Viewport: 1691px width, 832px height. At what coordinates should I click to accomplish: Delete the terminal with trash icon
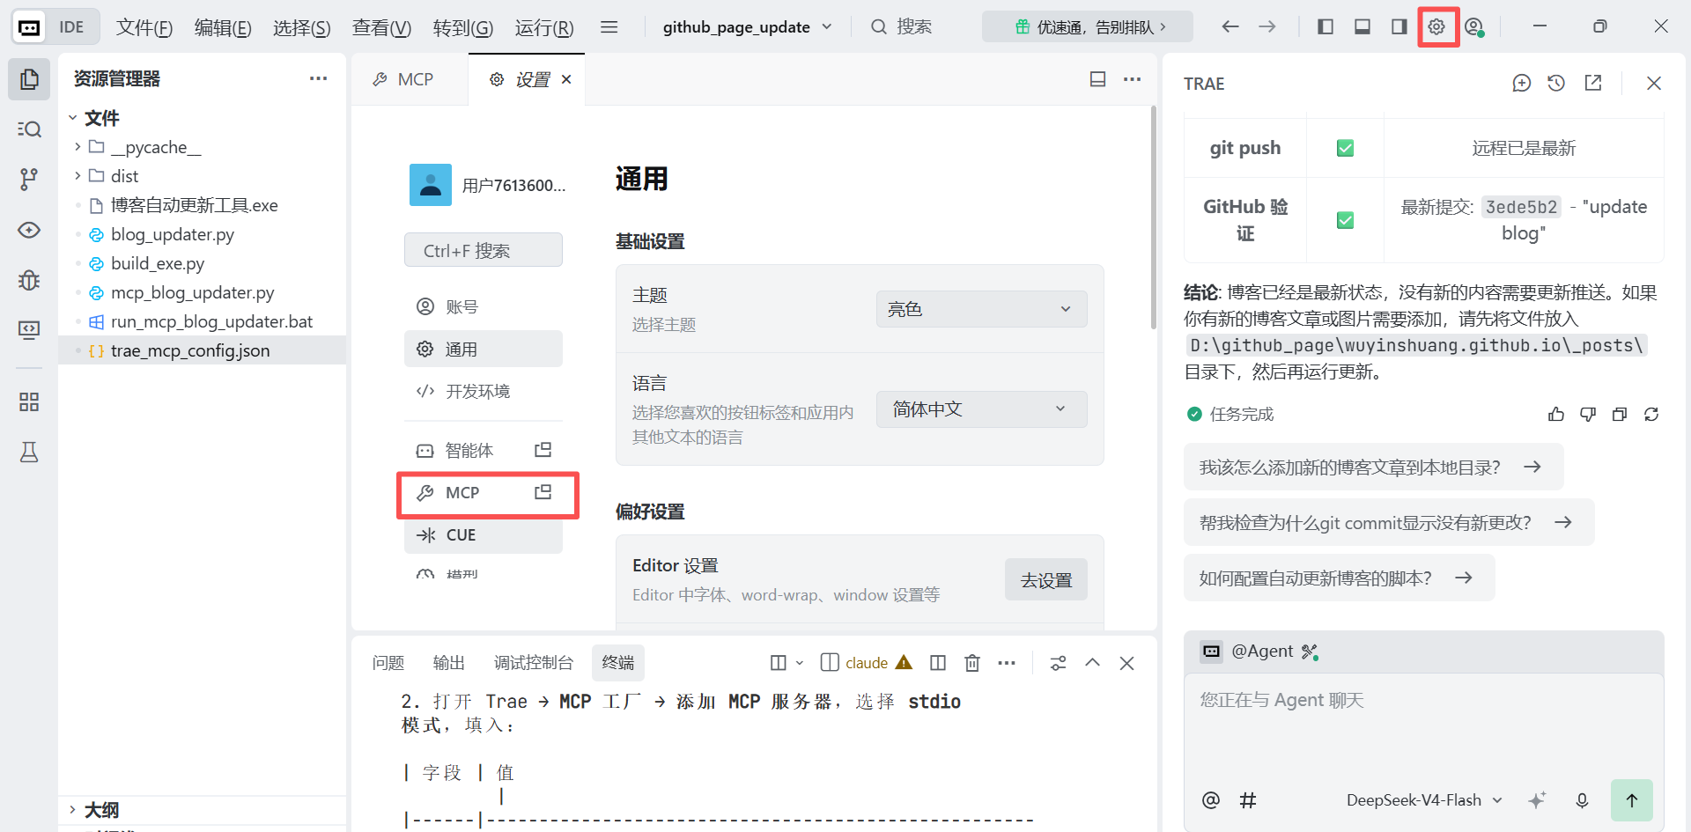coord(972,663)
